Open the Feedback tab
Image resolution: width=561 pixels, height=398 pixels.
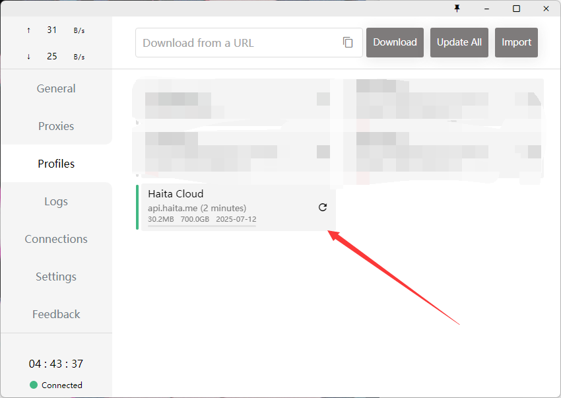coord(56,314)
